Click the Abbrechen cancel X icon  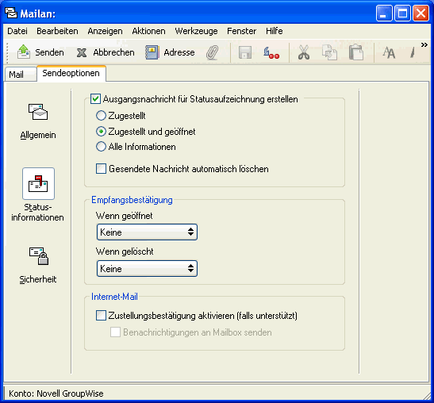coord(82,52)
